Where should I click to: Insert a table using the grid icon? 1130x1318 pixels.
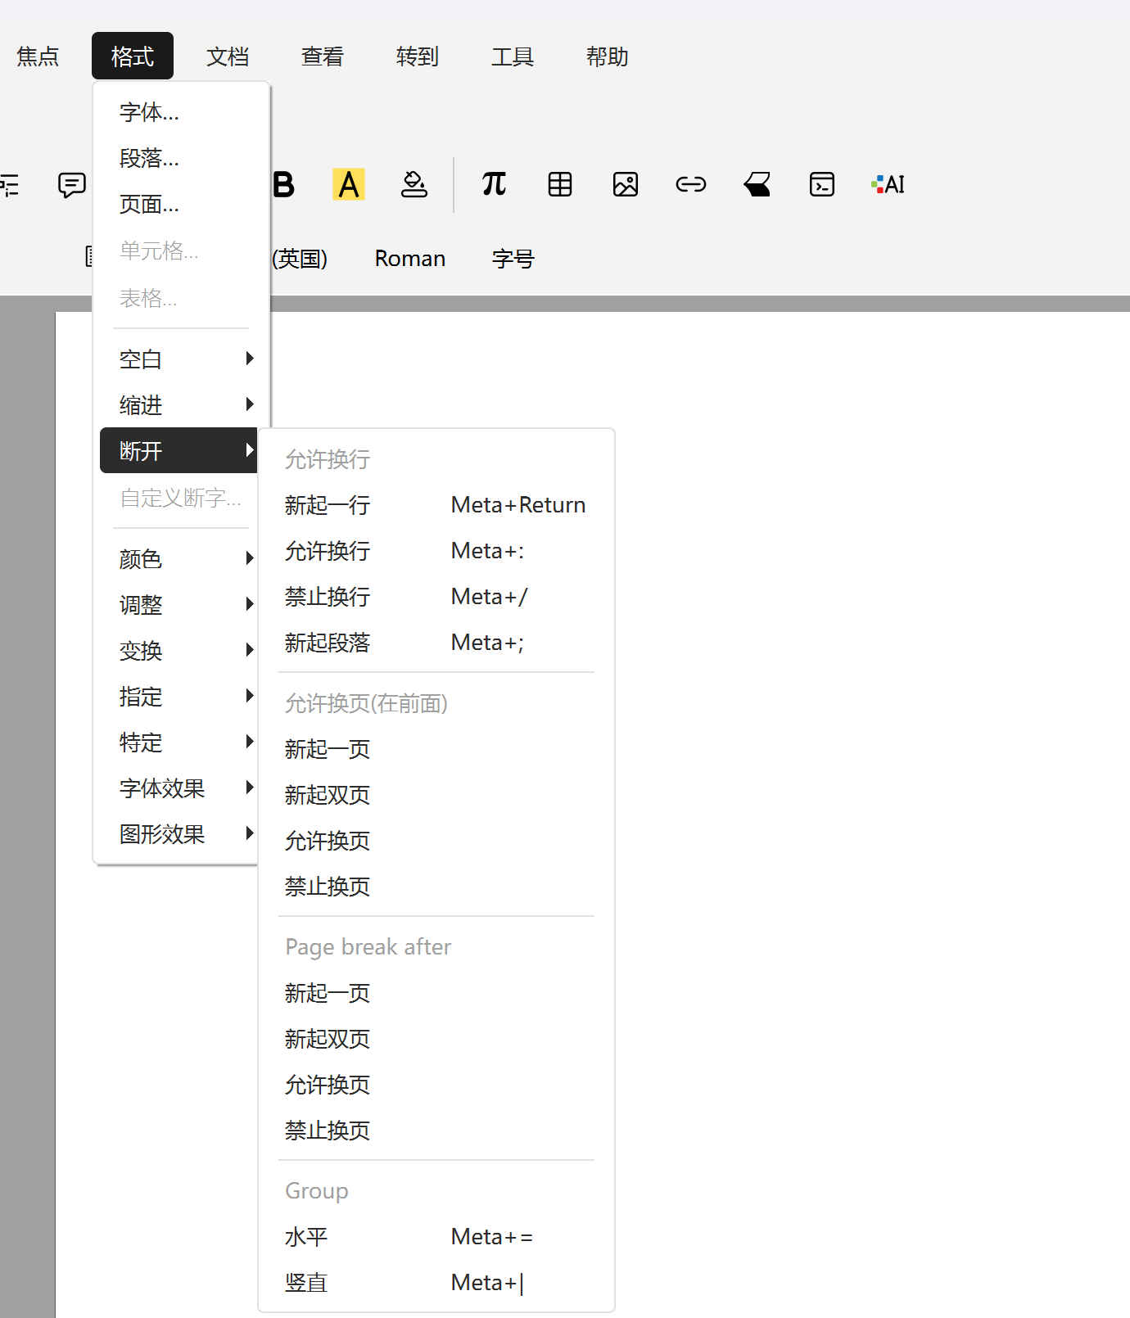[x=560, y=185]
